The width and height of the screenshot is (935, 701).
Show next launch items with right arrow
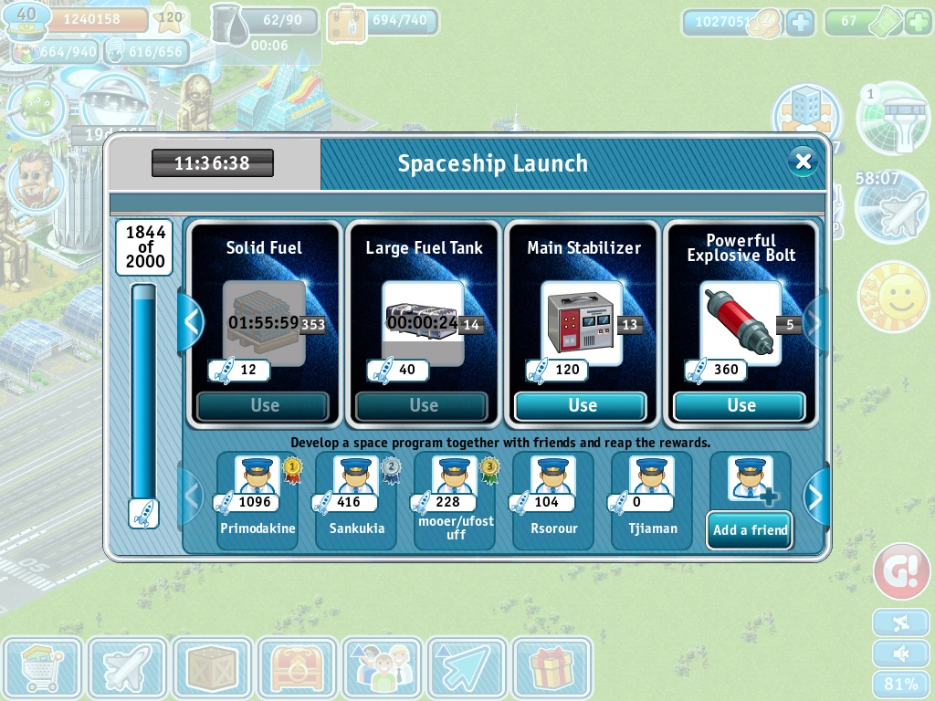[x=815, y=322]
